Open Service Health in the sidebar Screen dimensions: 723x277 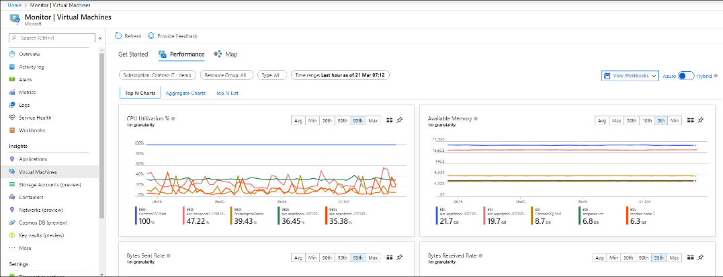(35, 118)
